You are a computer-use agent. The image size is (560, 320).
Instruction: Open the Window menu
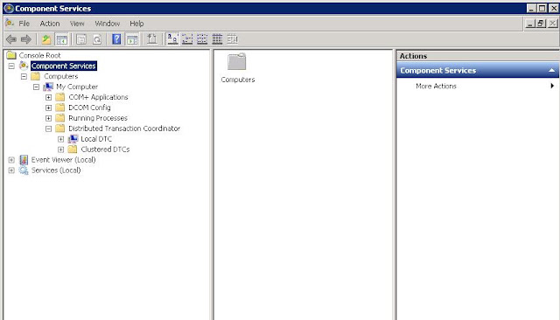tap(107, 24)
